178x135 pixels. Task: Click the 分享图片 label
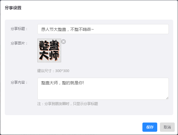pos(19,43)
